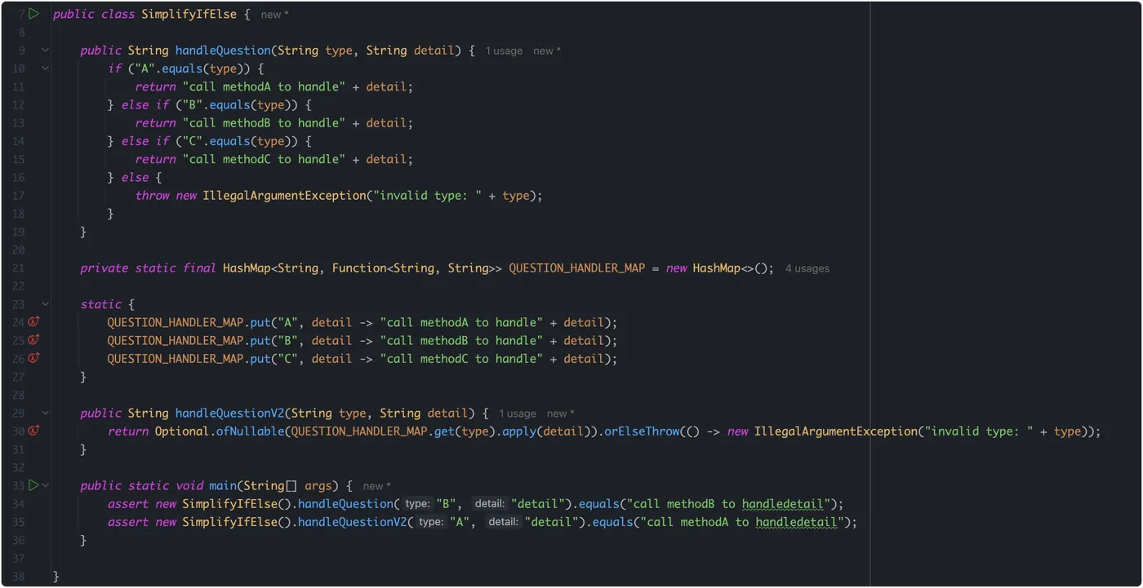Collapse the main method fold arrow
1143x588 pixels.
[x=46, y=485]
